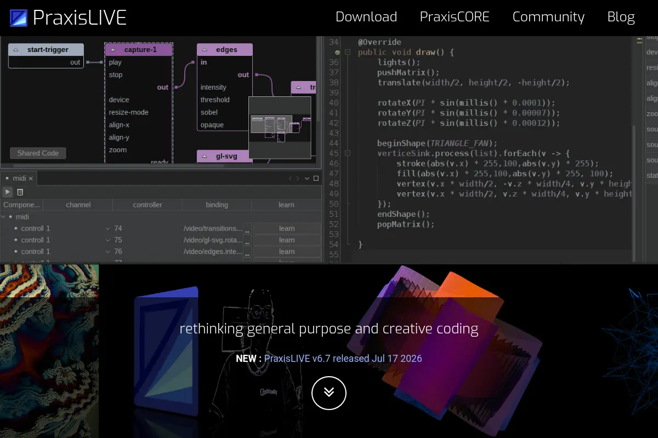
Task: Click the capture-1 out port connector
Action: click(176, 87)
